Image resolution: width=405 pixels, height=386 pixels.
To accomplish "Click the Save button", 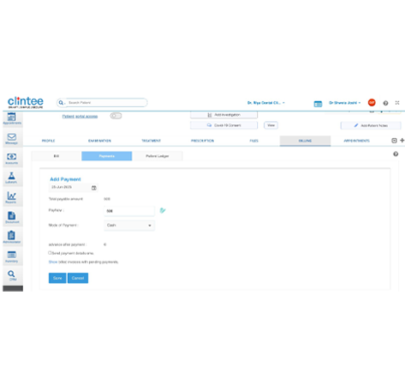I will [57, 278].
